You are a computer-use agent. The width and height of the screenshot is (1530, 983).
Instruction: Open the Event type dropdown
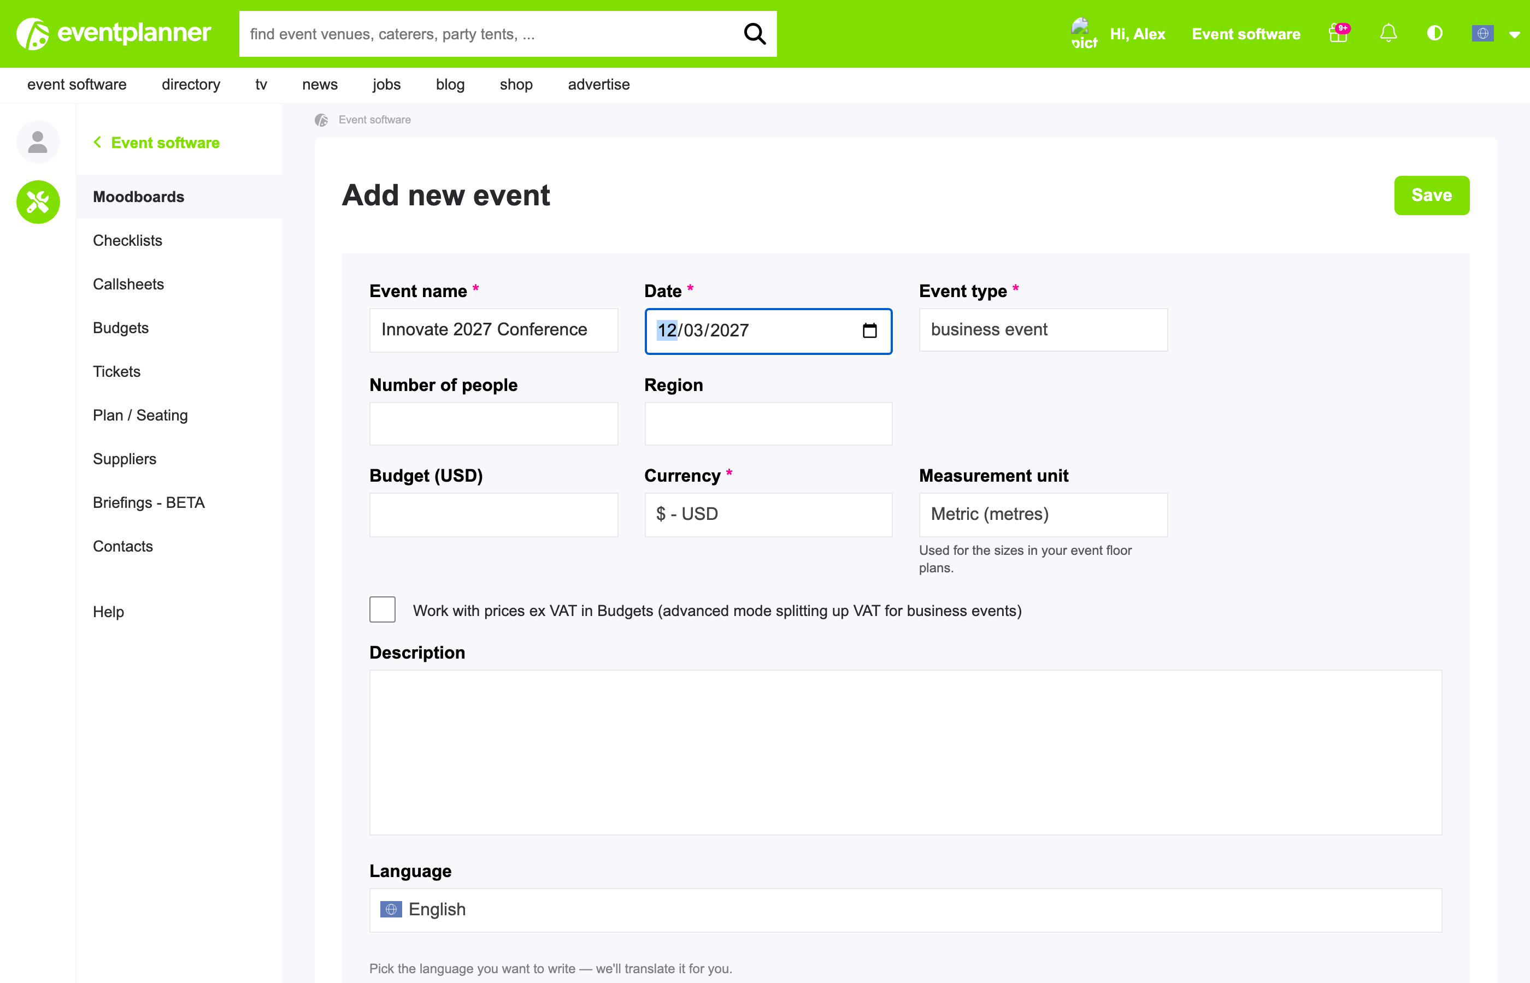coord(1043,330)
